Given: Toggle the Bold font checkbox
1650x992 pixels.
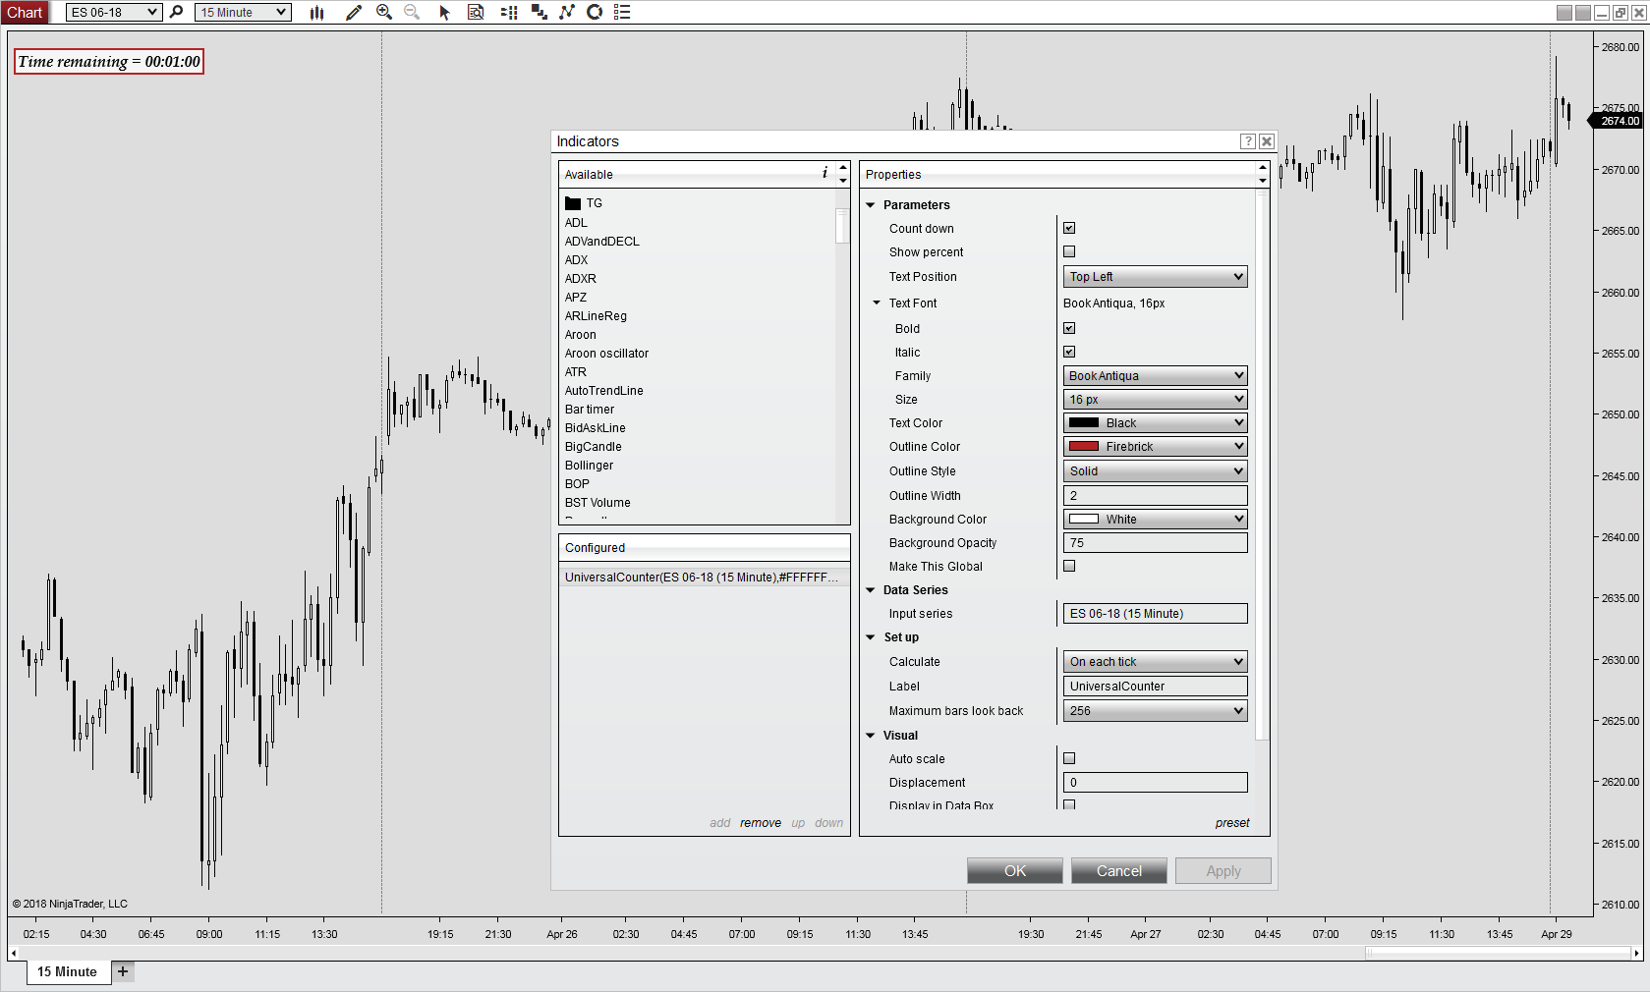Looking at the screenshot, I should click(1069, 328).
